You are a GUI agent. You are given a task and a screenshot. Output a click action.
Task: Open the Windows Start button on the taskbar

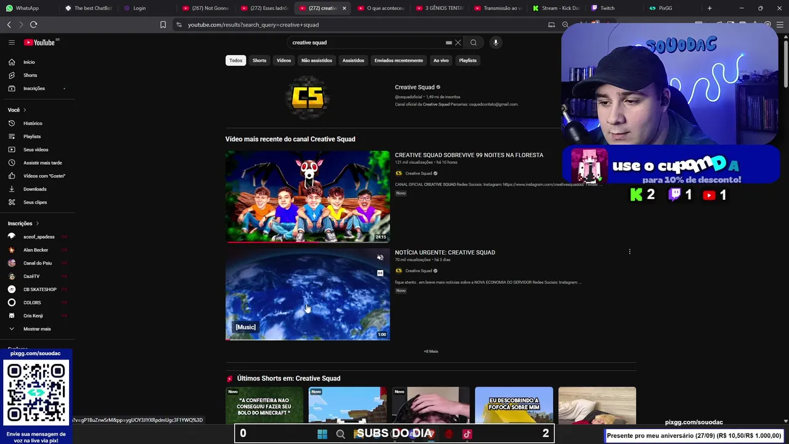pos(322,434)
